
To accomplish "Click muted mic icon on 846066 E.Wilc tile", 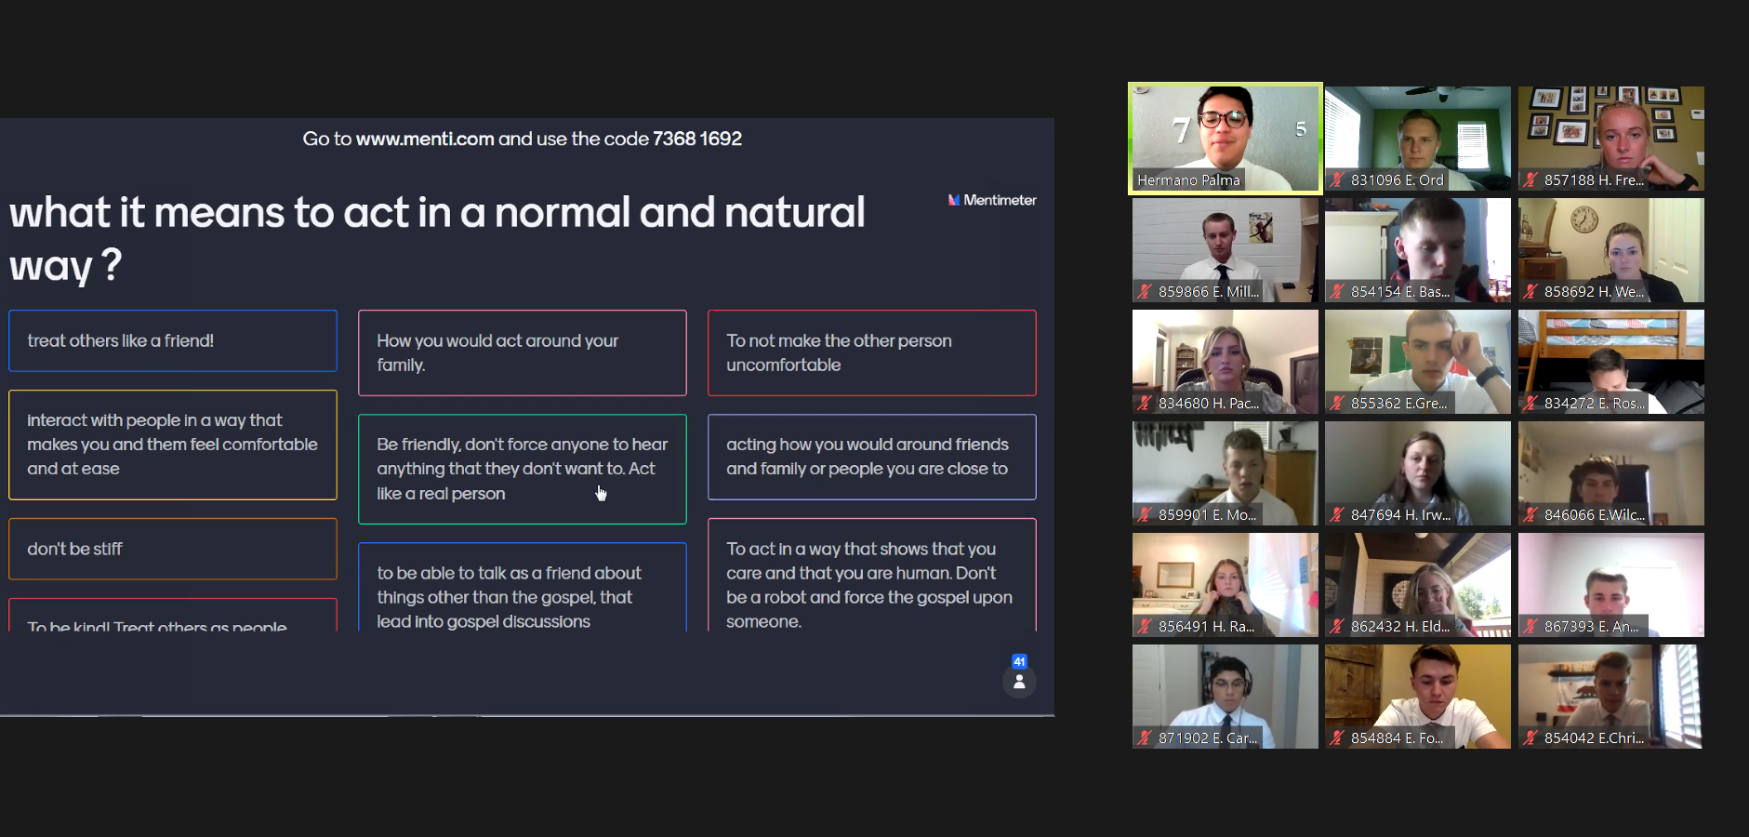I will click(x=1530, y=515).
